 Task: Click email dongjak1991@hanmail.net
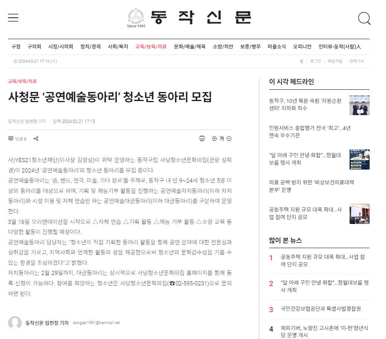click(x=96, y=323)
